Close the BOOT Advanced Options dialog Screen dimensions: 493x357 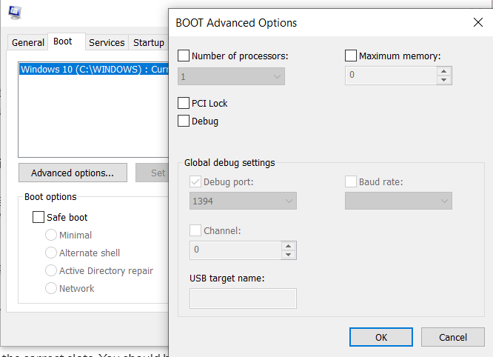[477, 22]
